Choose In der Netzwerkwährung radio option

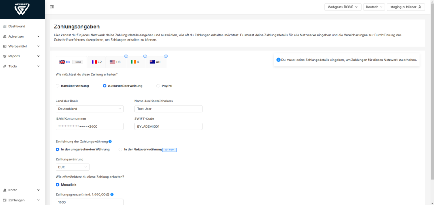pyautogui.click(x=120, y=150)
